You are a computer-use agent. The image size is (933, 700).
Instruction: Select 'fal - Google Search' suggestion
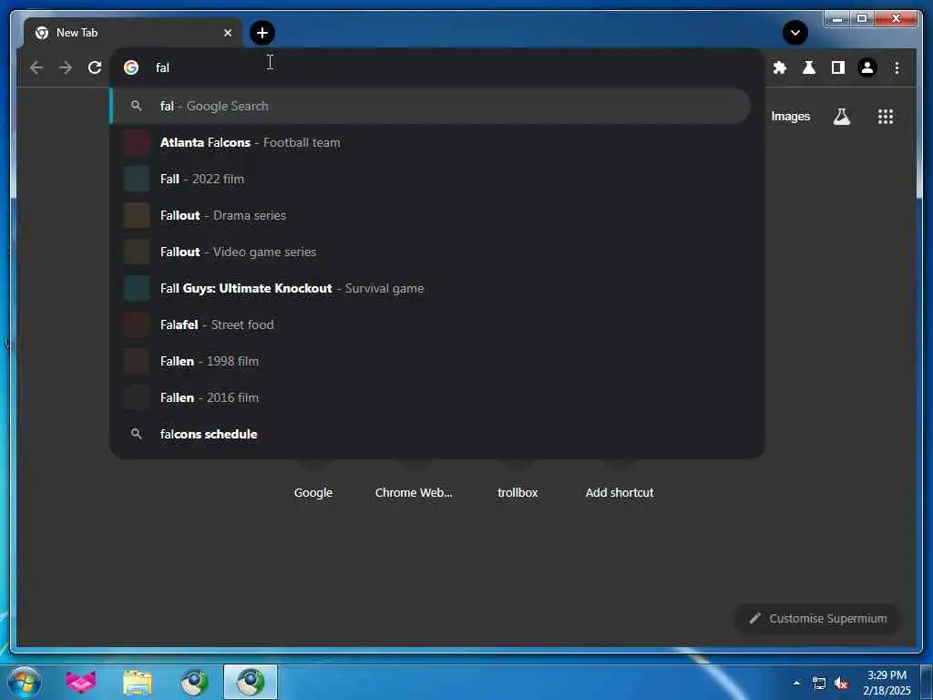430,106
